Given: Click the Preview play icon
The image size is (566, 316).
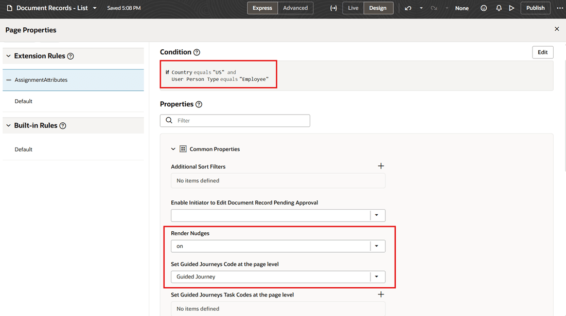Looking at the screenshot, I should (511, 8).
